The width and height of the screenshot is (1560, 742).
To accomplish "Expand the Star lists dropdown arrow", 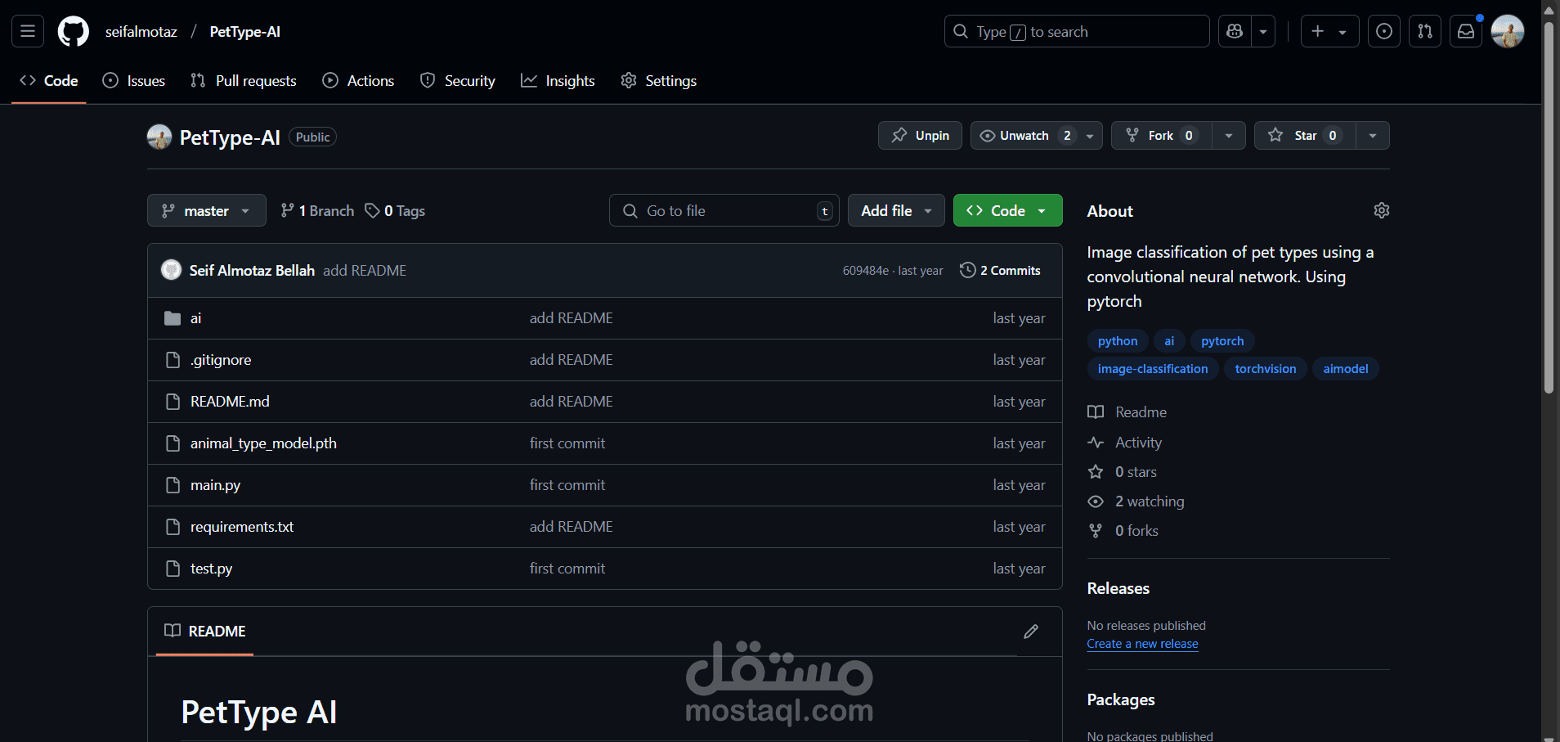I will tap(1373, 135).
